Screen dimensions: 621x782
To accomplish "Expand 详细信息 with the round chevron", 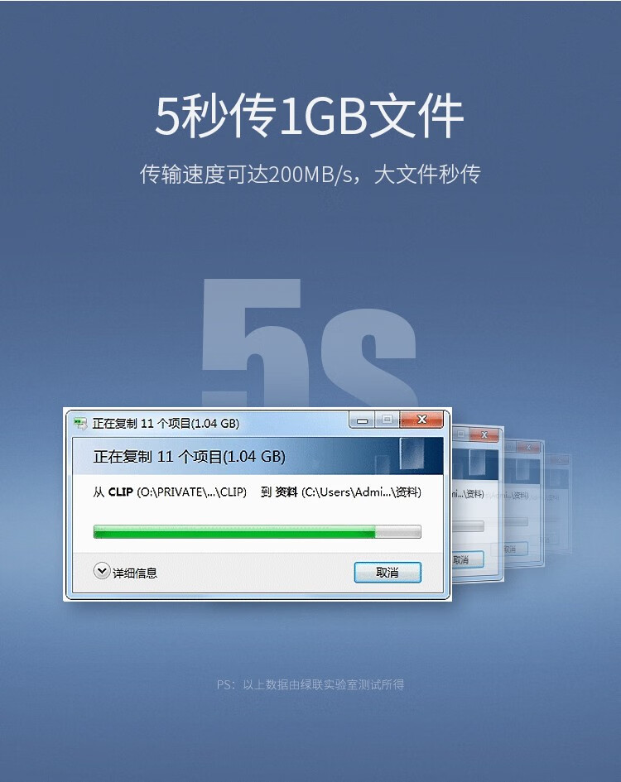I will (102, 570).
